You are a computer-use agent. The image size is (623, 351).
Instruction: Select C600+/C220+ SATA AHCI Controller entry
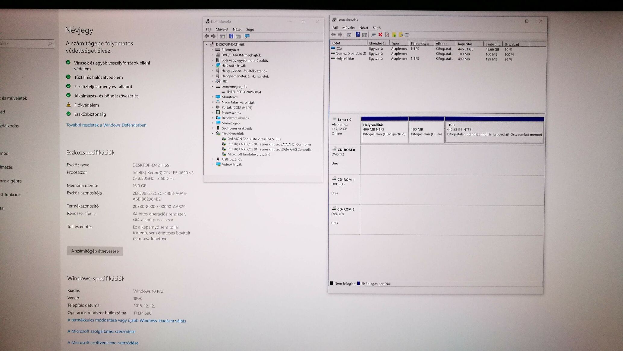[269, 144]
